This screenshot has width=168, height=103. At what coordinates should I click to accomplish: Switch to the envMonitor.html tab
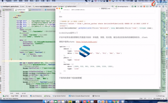(x=35, y=10)
